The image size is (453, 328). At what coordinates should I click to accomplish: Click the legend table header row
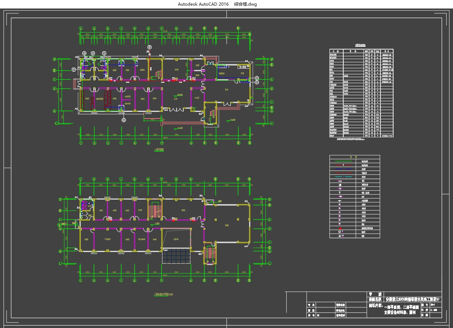pos(354,157)
